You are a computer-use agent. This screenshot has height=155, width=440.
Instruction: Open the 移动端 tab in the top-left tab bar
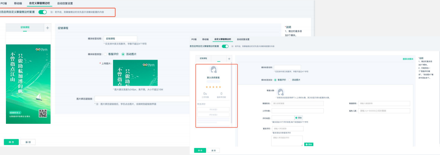[x=18, y=3]
